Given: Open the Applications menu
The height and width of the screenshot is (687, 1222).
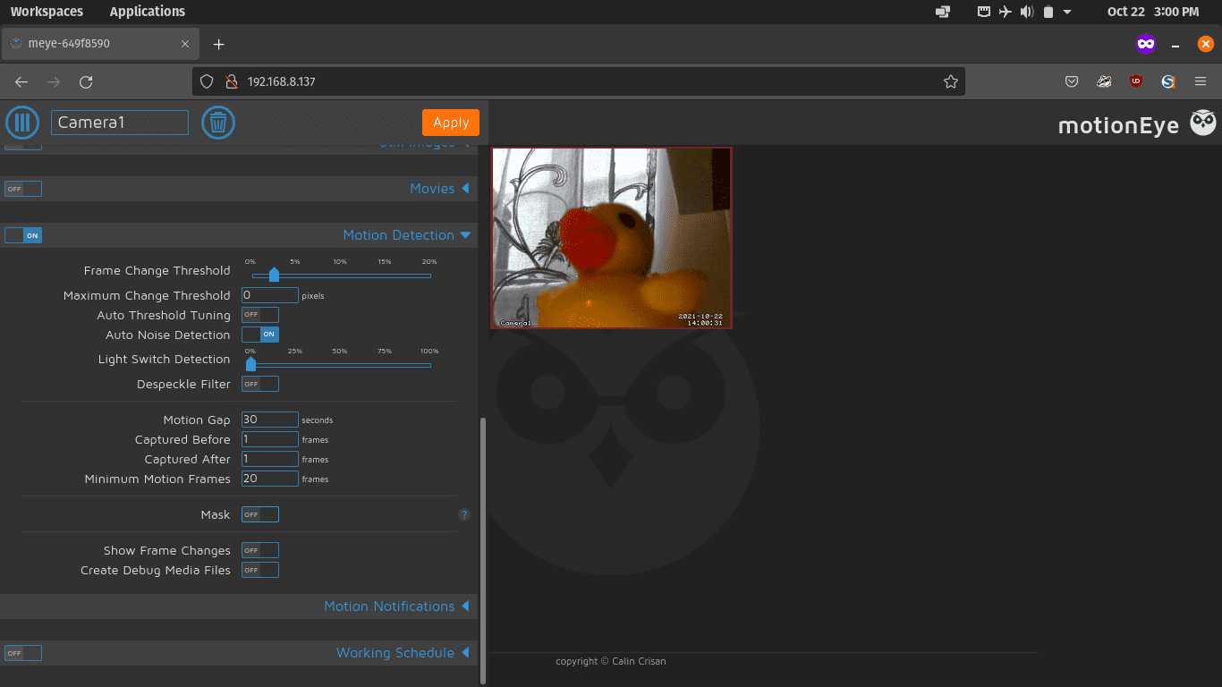Looking at the screenshot, I should [x=148, y=12].
